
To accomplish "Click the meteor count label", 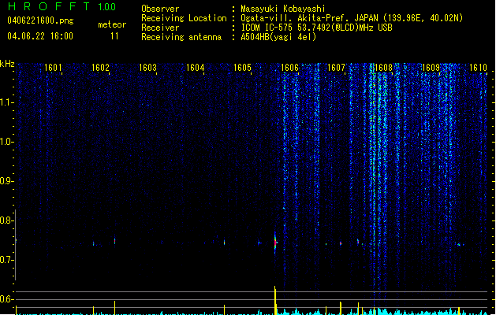I will tap(112, 24).
